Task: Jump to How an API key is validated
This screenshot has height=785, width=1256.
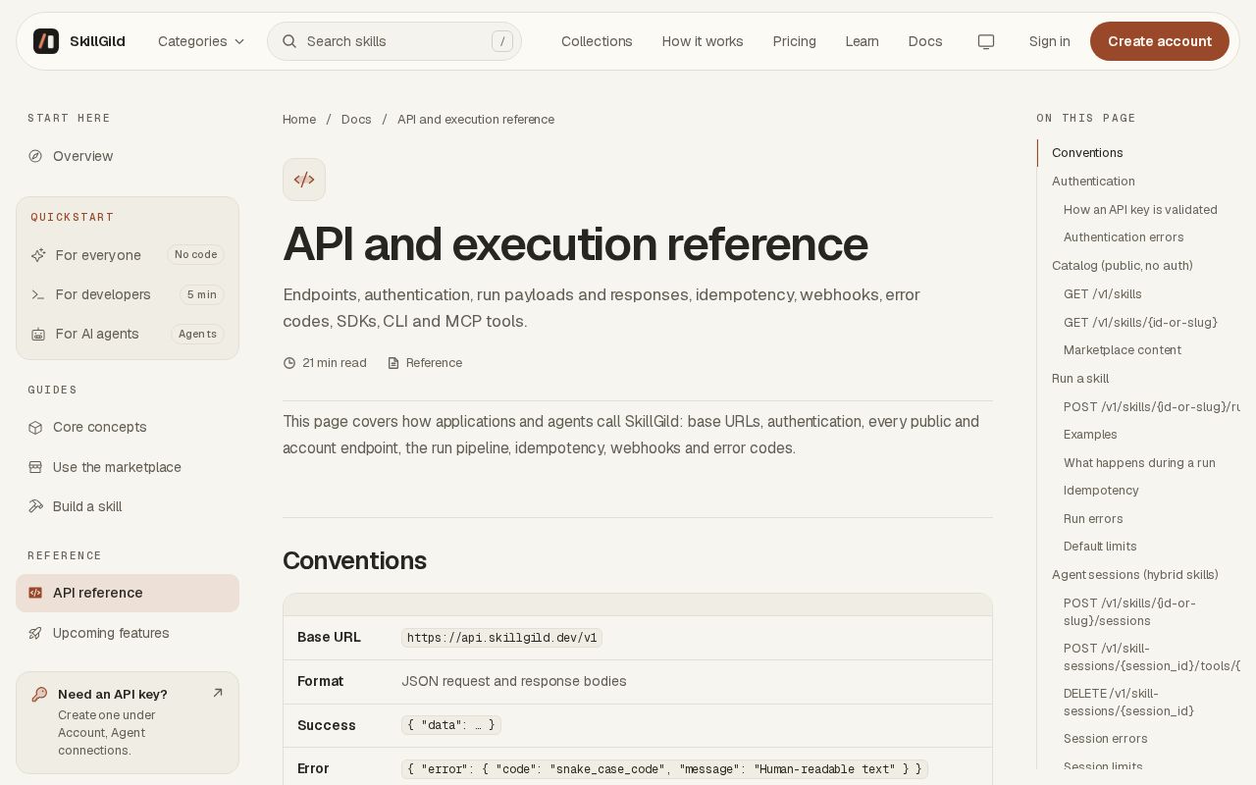Action: [1140, 210]
